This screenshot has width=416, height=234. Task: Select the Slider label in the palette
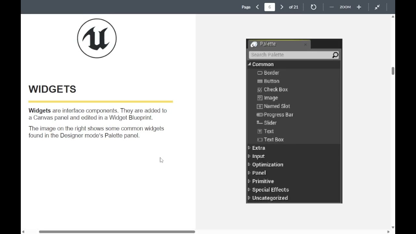pos(270,123)
